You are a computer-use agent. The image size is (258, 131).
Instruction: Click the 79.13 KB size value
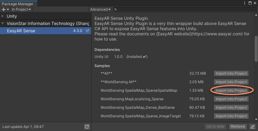(x=197, y=116)
